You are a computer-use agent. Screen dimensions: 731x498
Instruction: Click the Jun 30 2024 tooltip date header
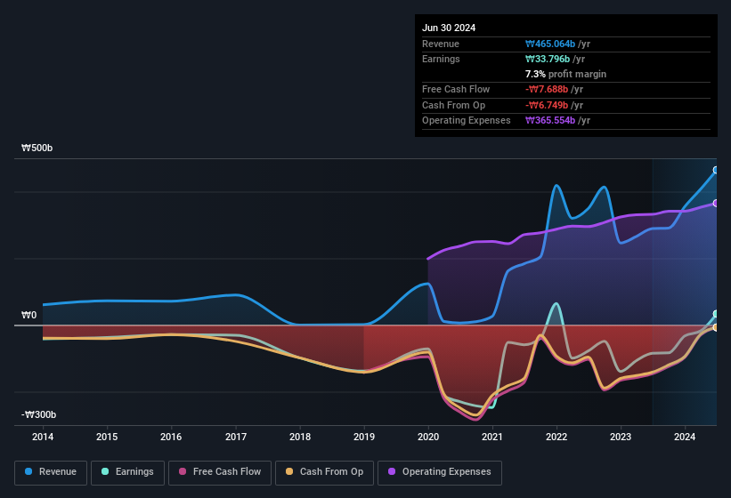[449, 28]
